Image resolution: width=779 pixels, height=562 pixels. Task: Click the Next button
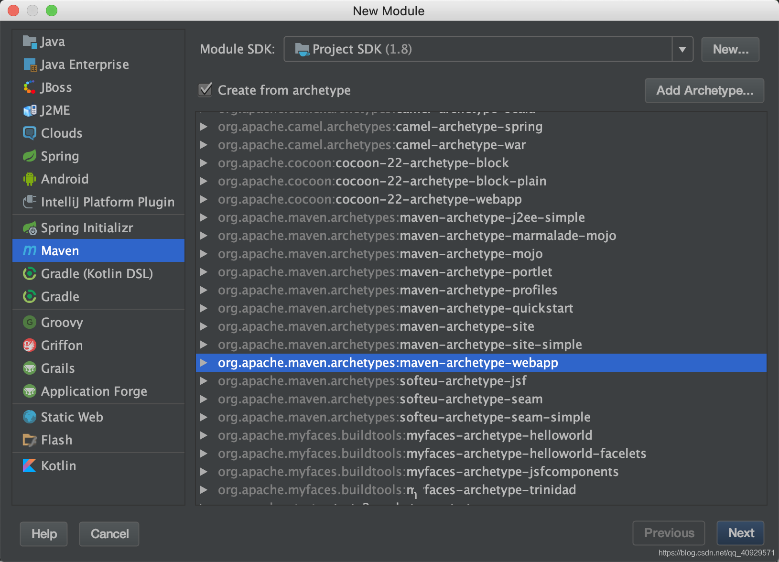click(741, 533)
